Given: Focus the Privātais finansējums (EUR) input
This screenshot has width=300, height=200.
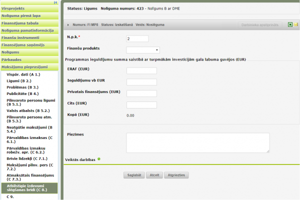Looking at the screenshot, I should (141, 93).
